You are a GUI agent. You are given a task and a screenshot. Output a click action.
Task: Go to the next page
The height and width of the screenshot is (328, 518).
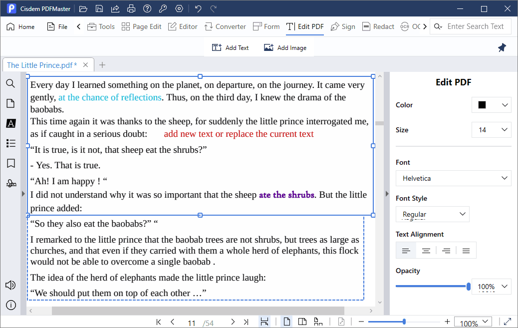click(x=233, y=322)
